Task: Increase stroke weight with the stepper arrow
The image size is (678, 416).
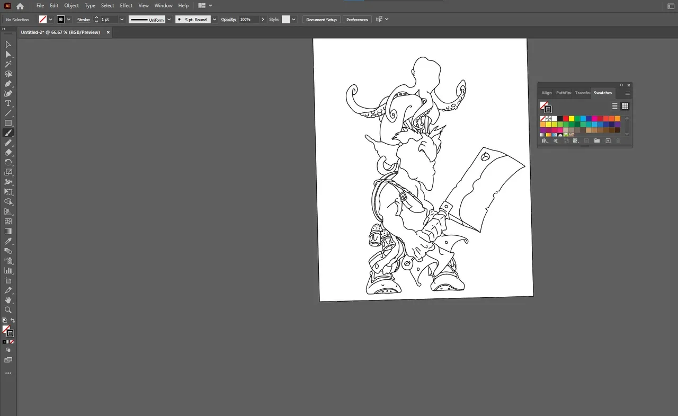Action: pos(96,17)
